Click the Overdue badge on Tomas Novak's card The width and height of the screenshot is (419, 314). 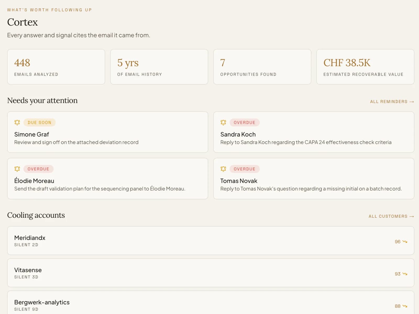(244, 169)
